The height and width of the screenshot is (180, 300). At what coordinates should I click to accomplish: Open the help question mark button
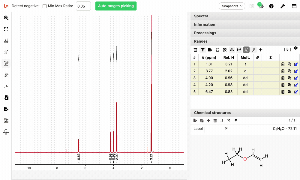pos(271,6)
